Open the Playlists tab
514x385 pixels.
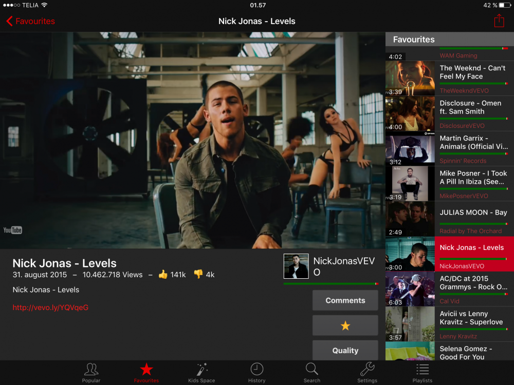(x=422, y=373)
